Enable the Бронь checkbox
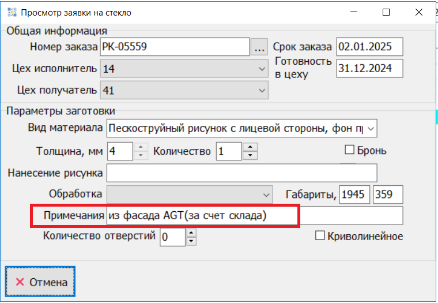Viewport: 438px width, 303px height. point(349,150)
